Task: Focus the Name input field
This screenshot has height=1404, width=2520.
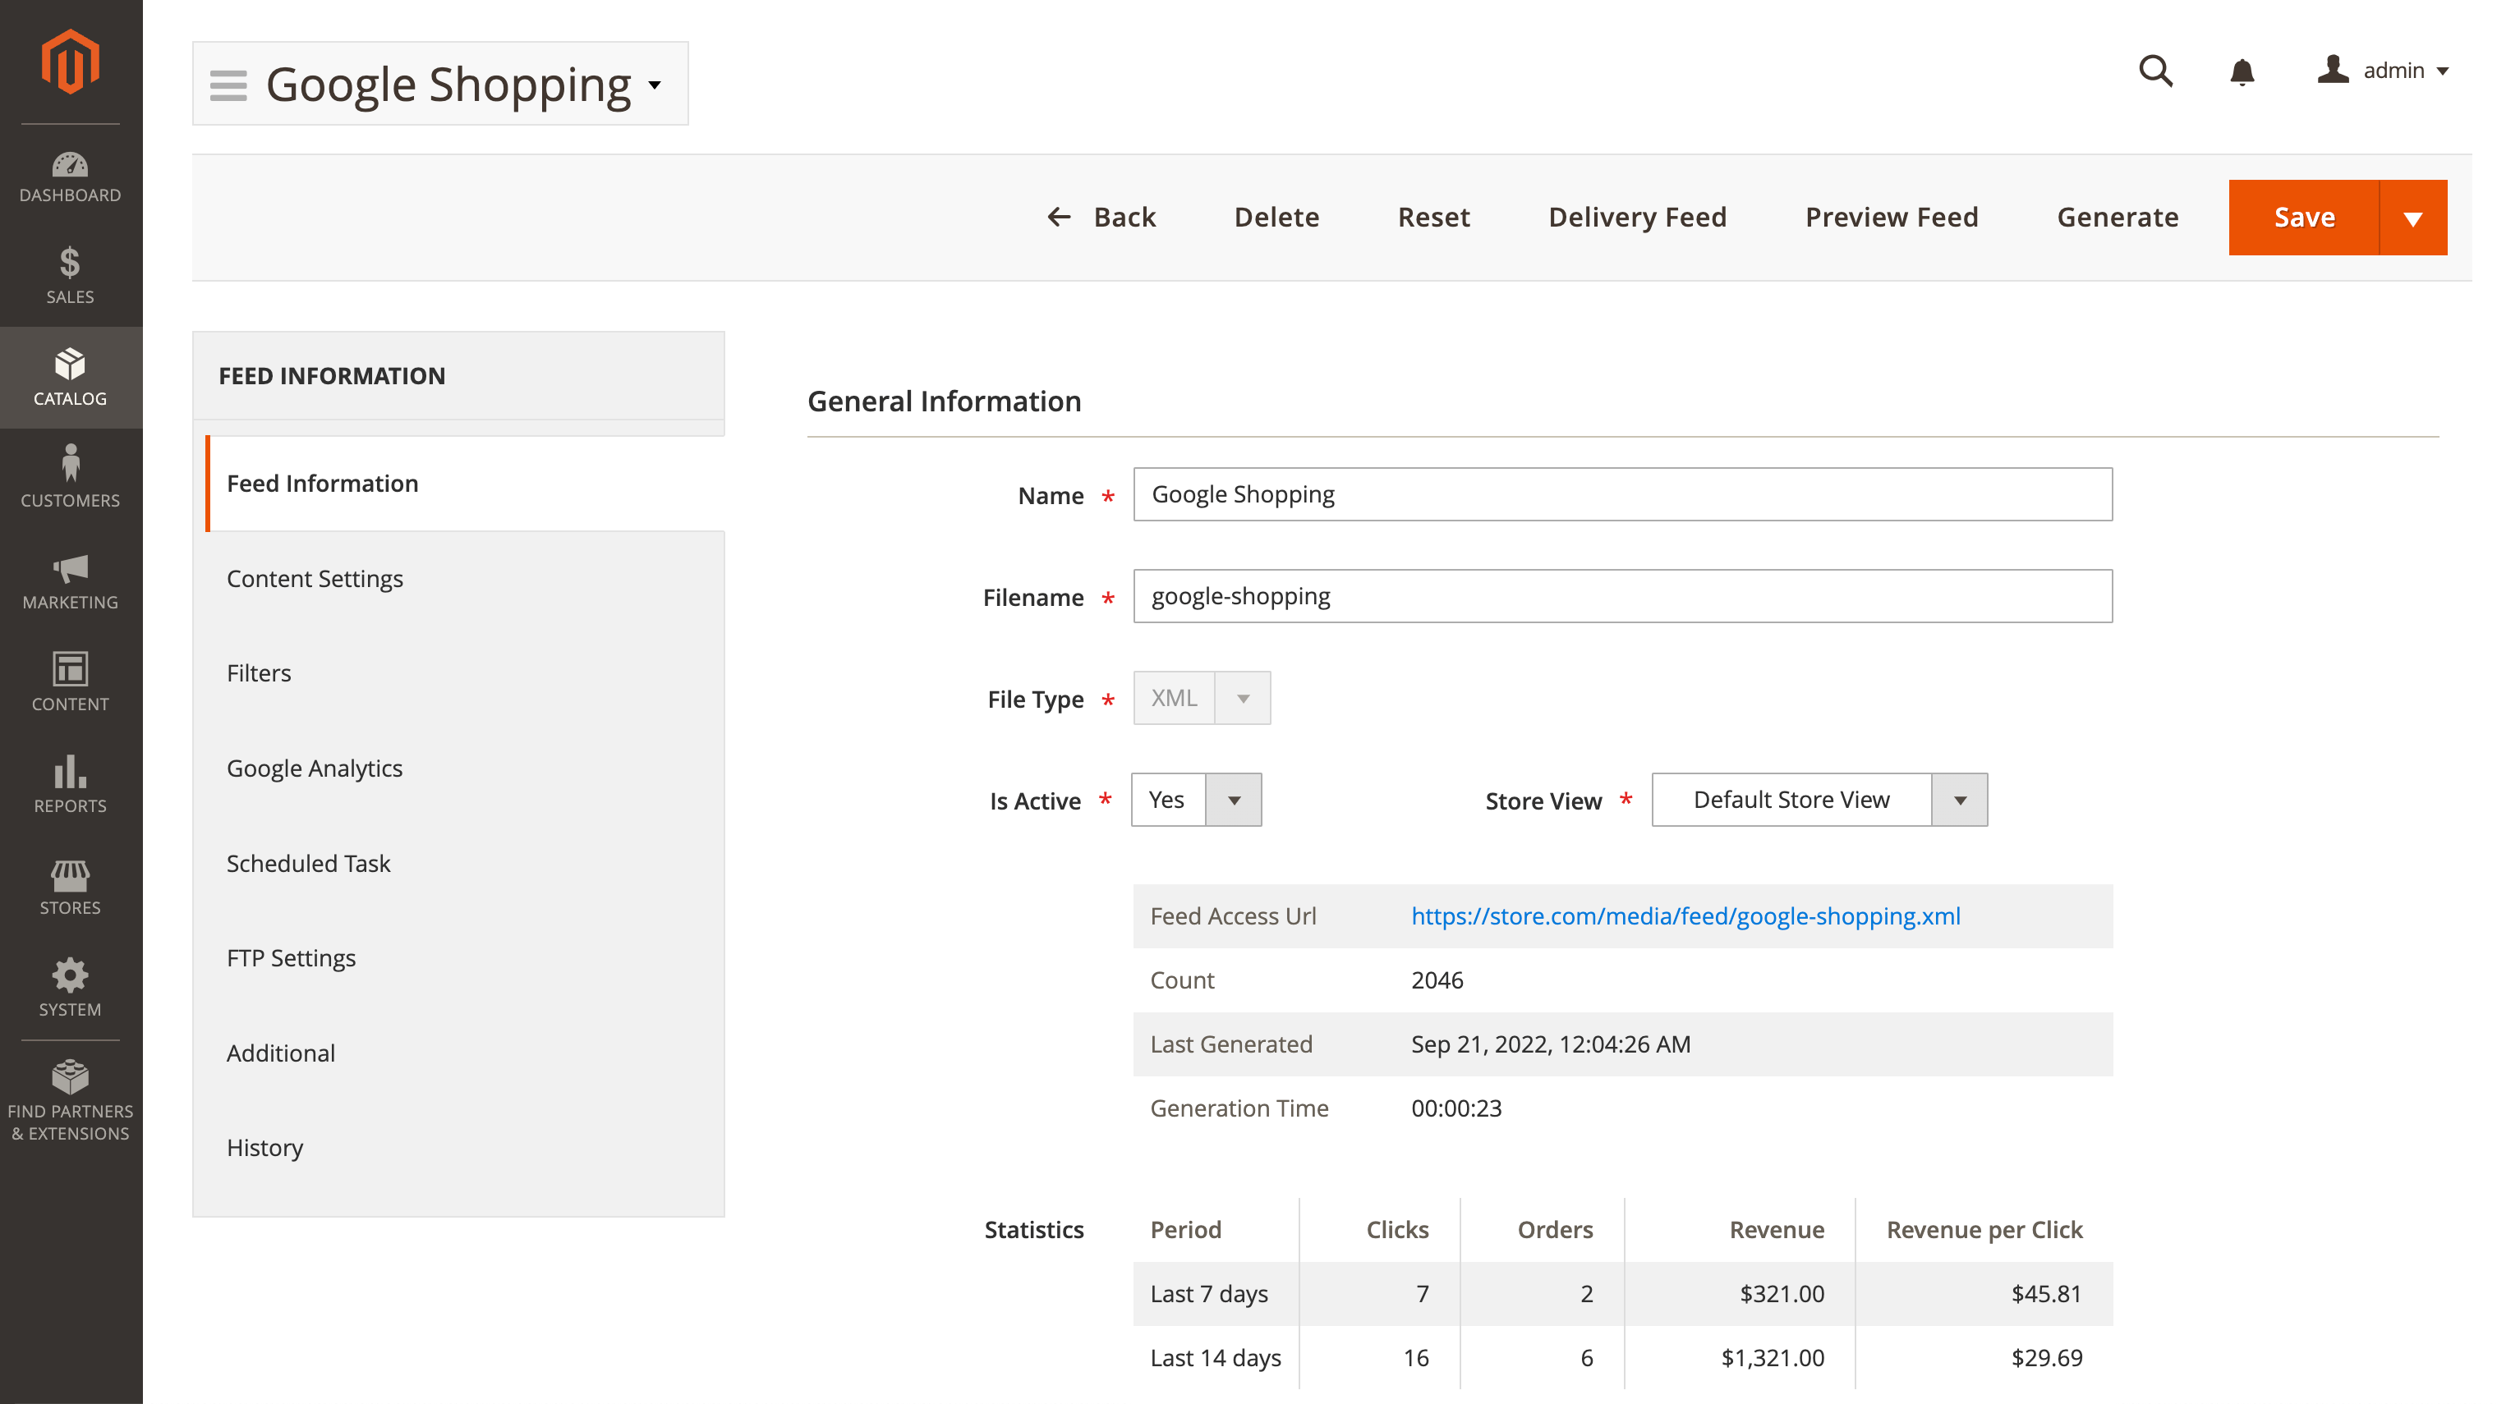Action: tap(1623, 493)
